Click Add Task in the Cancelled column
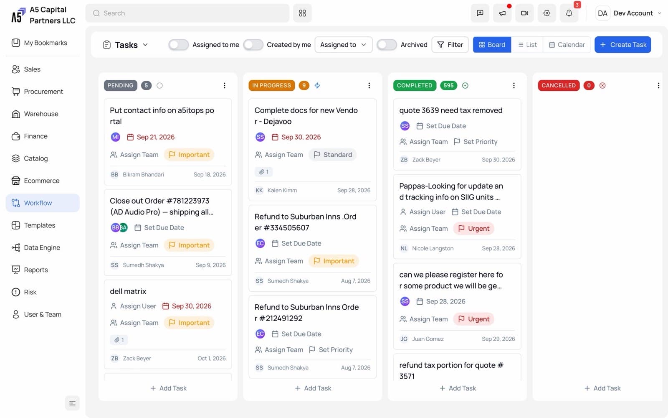Image resolution: width=668 pixels, height=418 pixels. 602,388
